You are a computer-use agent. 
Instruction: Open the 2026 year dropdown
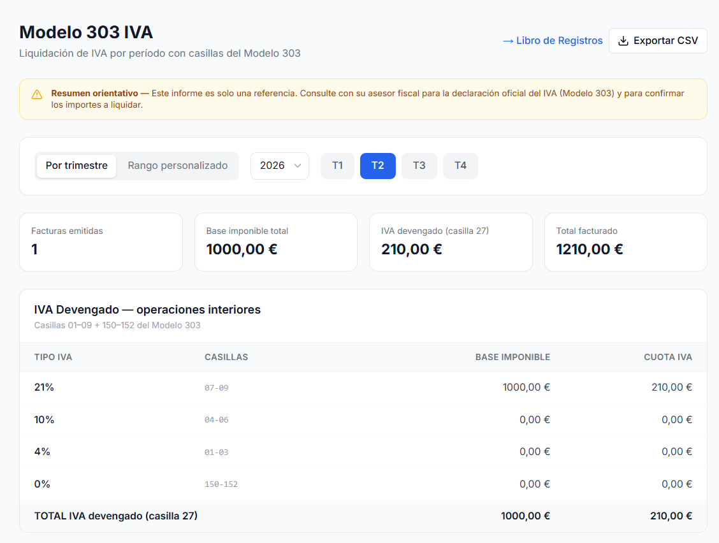pos(279,165)
